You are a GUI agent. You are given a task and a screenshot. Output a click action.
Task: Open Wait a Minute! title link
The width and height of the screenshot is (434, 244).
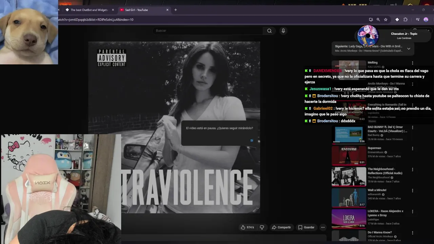[x=377, y=190]
